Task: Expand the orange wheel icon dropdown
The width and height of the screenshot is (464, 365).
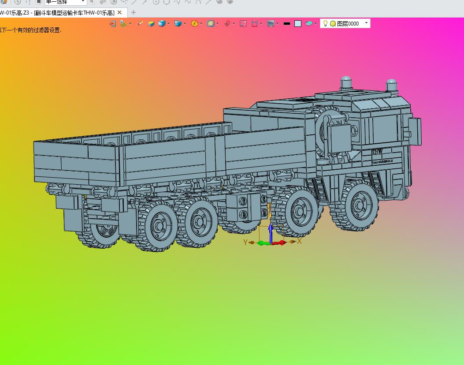Action: click(x=201, y=24)
